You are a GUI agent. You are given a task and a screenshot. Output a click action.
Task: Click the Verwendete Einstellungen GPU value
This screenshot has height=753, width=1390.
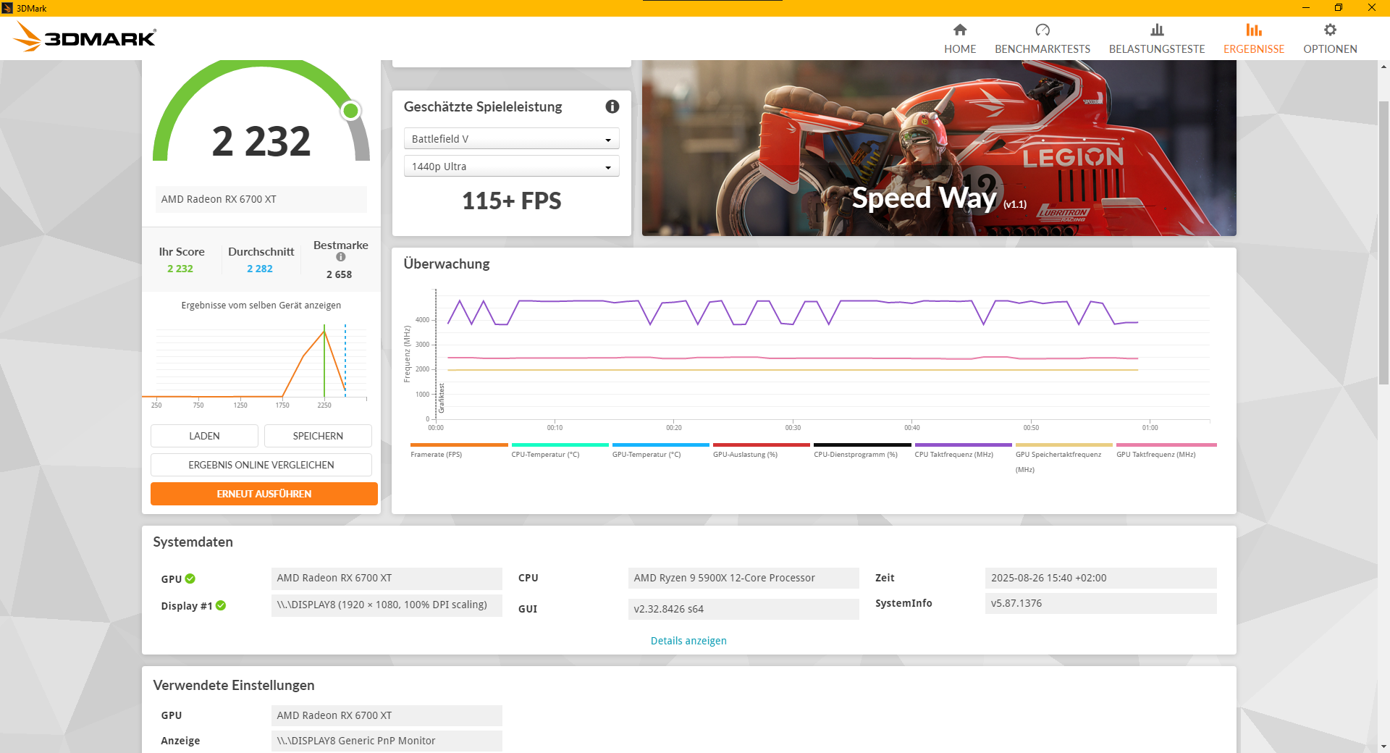tap(387, 715)
